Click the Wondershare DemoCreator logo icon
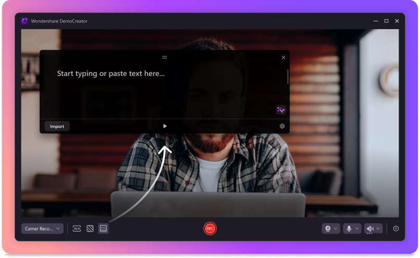Screen dimensions: 420x258 click(24, 21)
